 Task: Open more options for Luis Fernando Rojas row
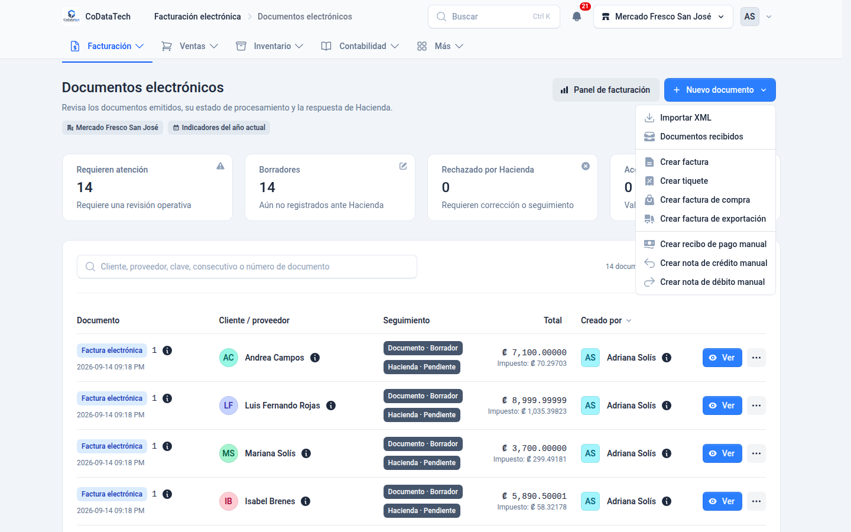click(756, 406)
